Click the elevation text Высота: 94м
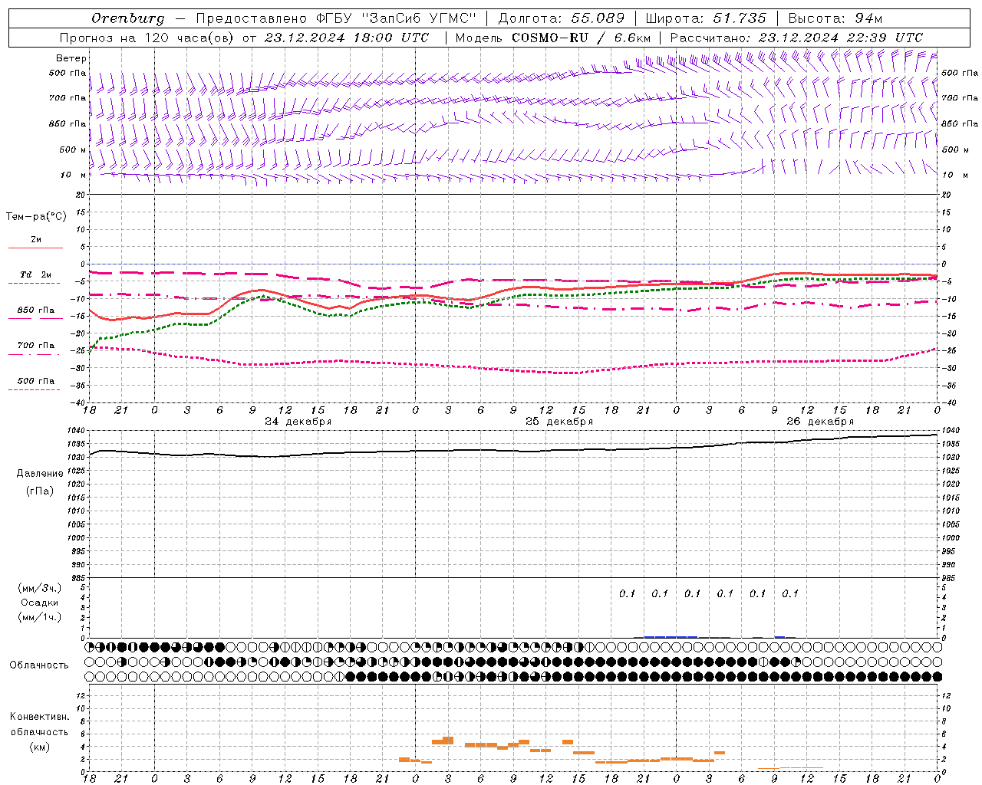 (x=835, y=18)
